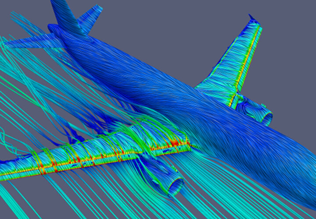Click the vertical tail fin
The height and width of the screenshot is (219, 316).
pos(67,15)
